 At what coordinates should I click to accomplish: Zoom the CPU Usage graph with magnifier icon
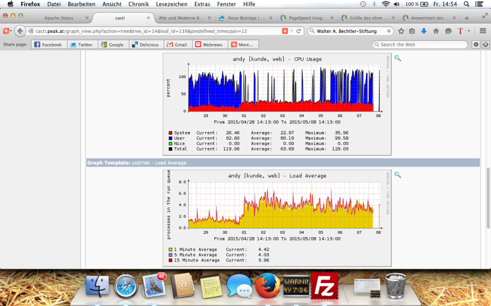click(397, 58)
